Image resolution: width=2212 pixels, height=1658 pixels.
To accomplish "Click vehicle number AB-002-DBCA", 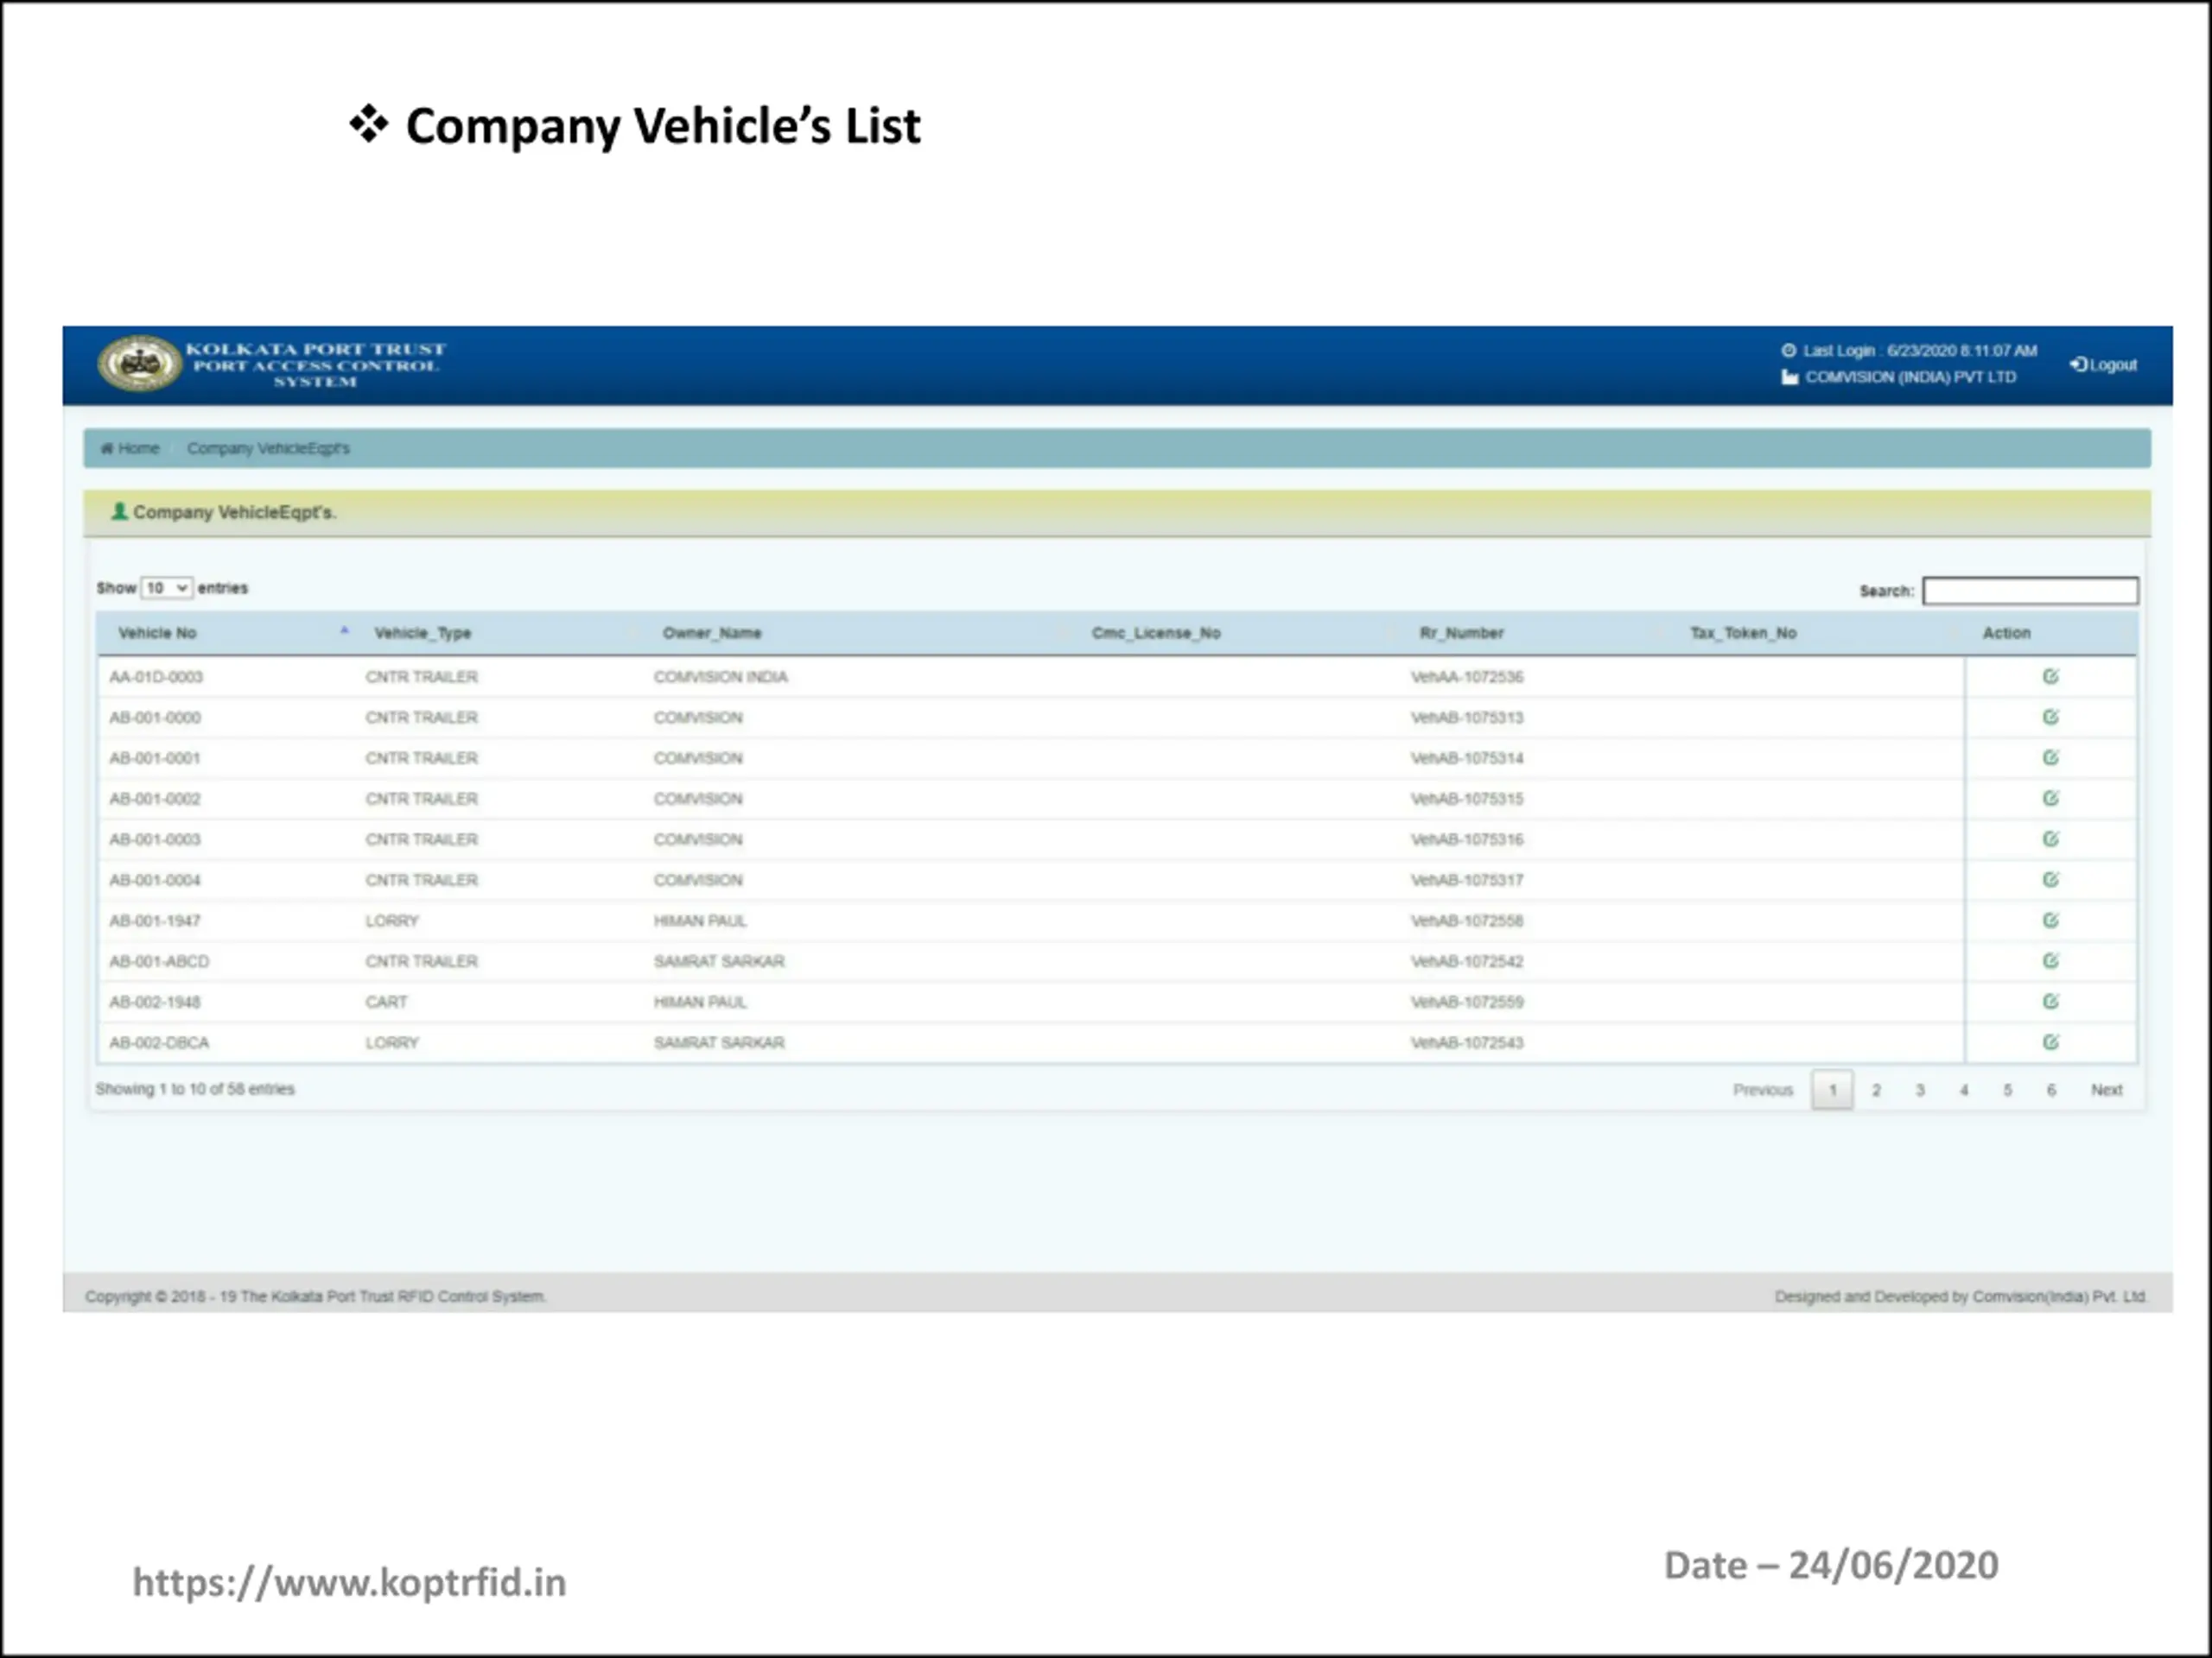I will point(159,1042).
